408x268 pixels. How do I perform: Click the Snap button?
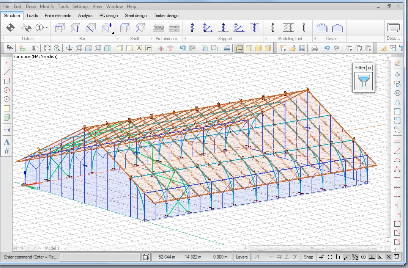pyautogui.click(x=309, y=257)
